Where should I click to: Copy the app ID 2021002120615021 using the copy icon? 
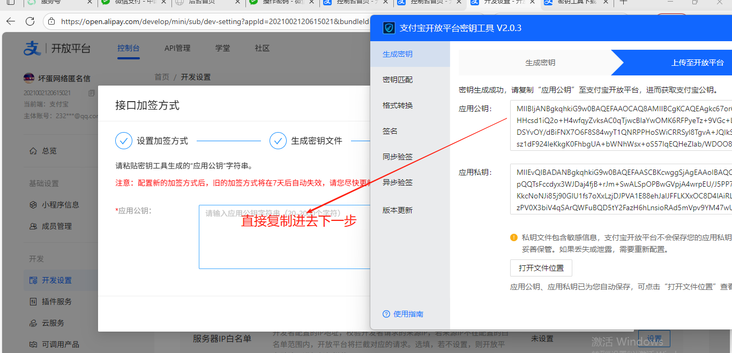click(x=91, y=93)
